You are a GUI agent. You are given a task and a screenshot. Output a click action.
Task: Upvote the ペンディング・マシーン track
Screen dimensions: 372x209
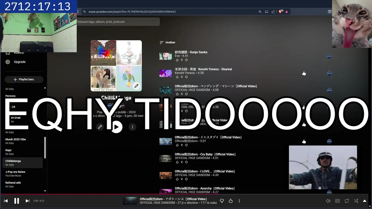coord(177,94)
